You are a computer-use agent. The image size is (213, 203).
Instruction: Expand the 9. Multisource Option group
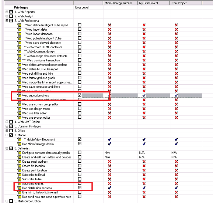(7, 201)
